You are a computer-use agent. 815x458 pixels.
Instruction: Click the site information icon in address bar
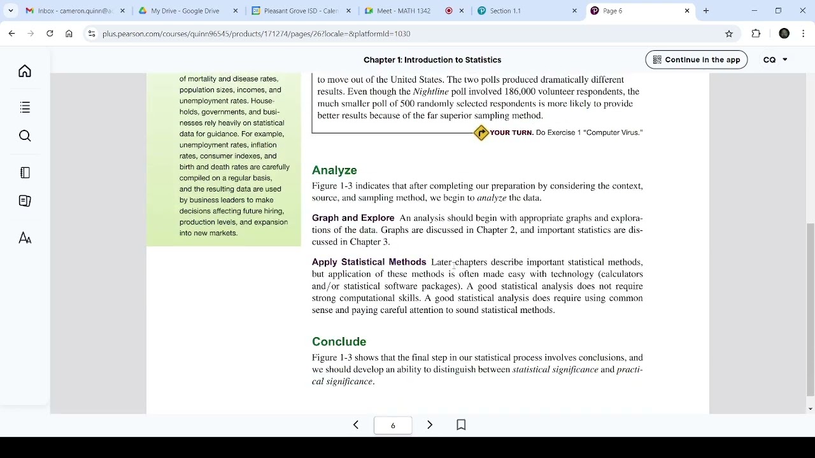pyautogui.click(x=92, y=34)
